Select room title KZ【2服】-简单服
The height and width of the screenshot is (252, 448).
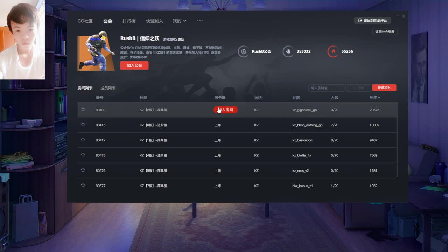pos(153,110)
